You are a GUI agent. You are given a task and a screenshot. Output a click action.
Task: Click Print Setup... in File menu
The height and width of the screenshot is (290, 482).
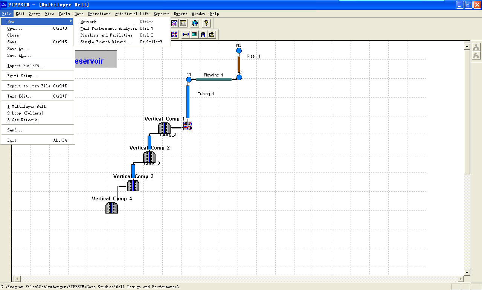(38, 76)
